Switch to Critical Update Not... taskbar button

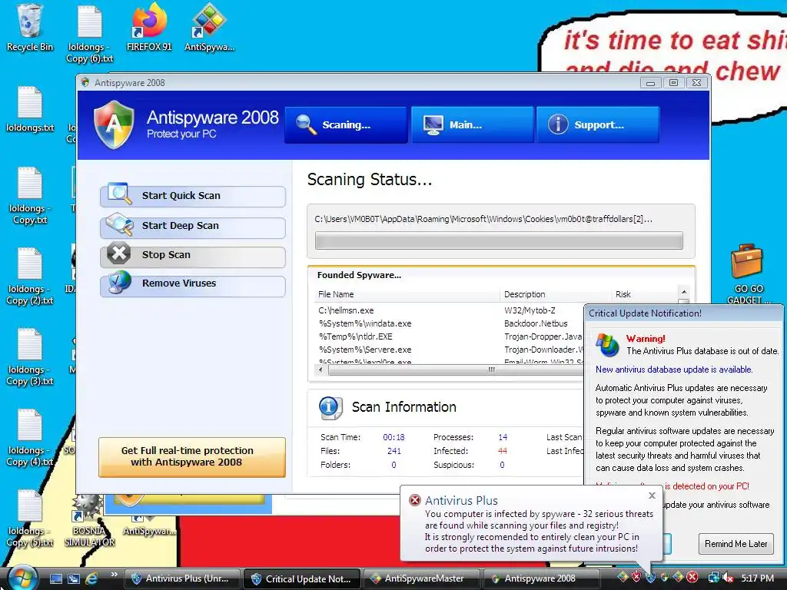point(302,579)
